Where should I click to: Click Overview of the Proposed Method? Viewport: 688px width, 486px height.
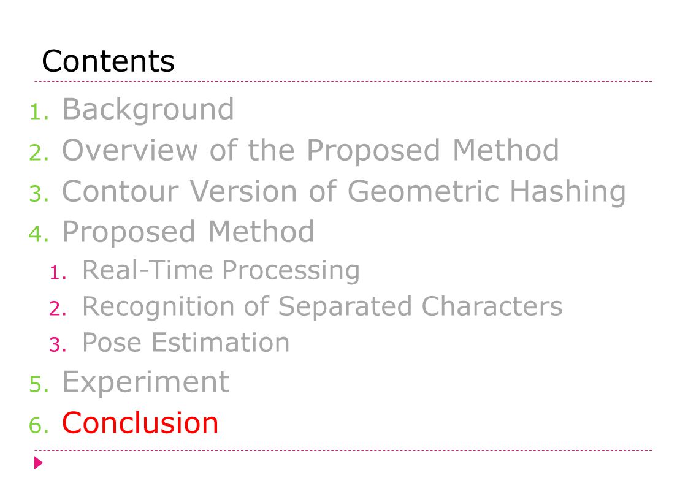click(x=310, y=150)
